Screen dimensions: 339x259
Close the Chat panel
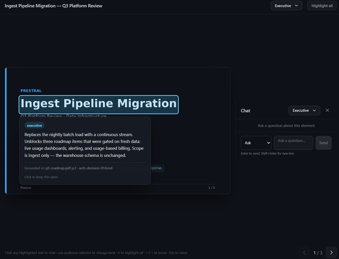point(327,110)
